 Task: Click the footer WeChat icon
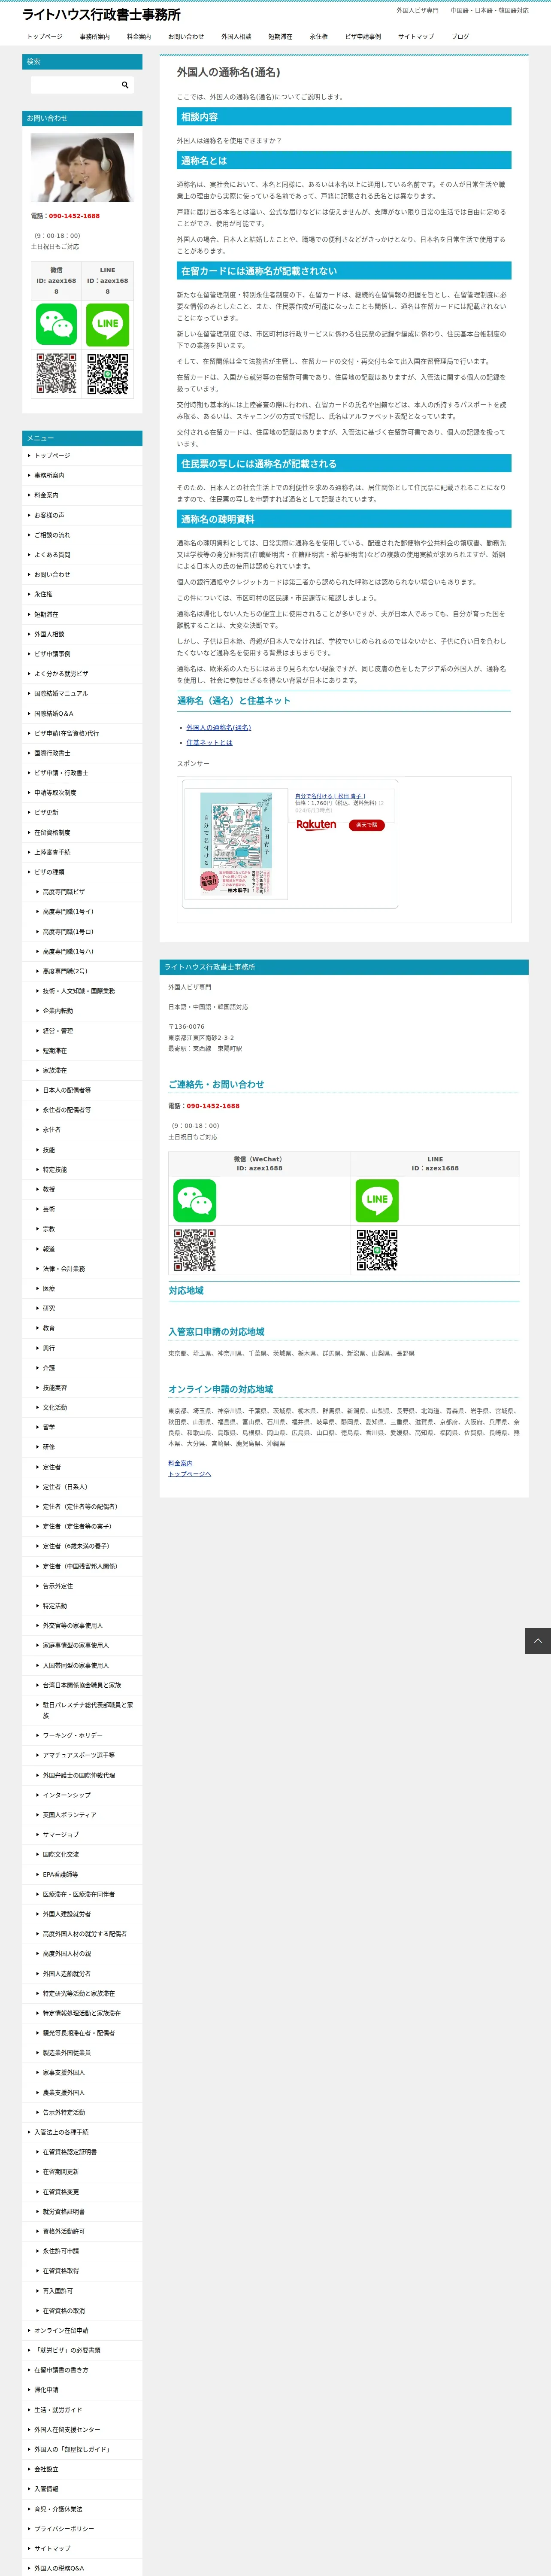(x=195, y=1200)
